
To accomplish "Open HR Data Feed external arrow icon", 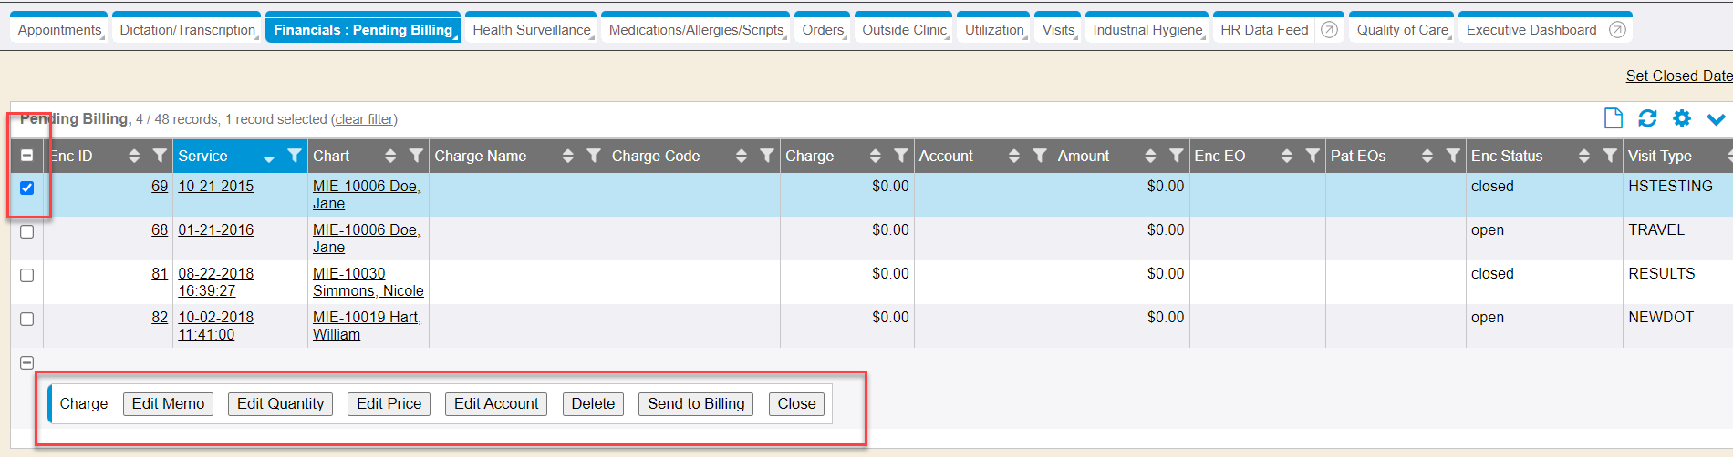I will pos(1329,30).
